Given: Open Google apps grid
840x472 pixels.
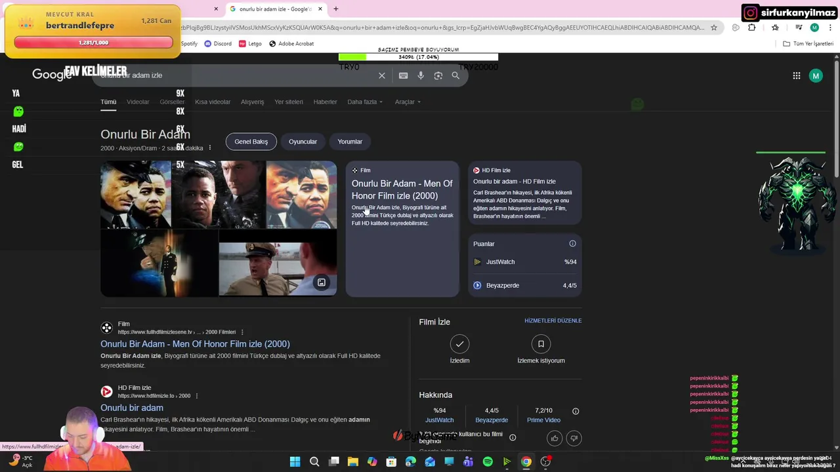Looking at the screenshot, I should coord(797,76).
